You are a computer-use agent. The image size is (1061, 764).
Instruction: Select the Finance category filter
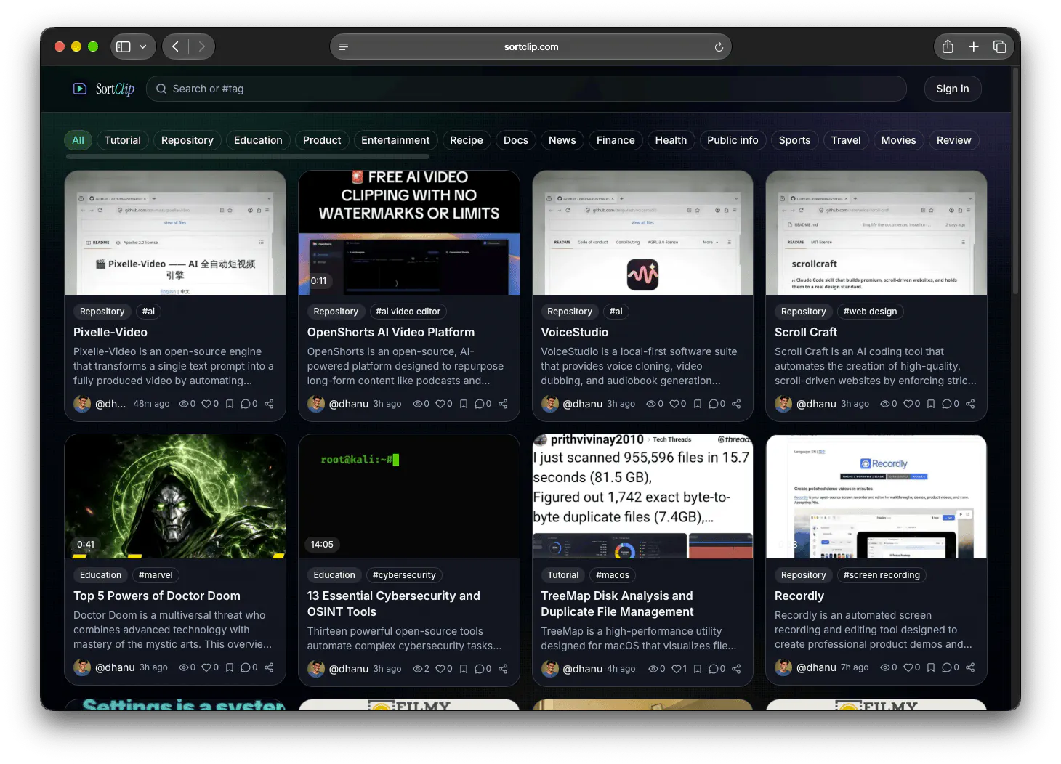point(616,140)
